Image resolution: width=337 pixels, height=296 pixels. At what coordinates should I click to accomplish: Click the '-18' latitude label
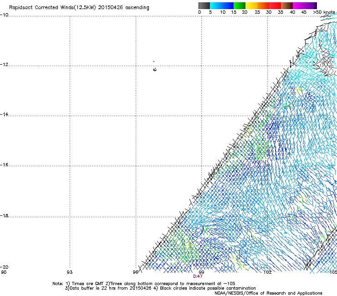tap(4, 215)
